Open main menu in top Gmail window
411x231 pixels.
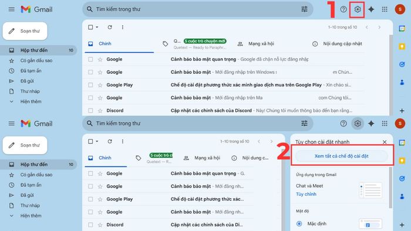[x=11, y=9]
